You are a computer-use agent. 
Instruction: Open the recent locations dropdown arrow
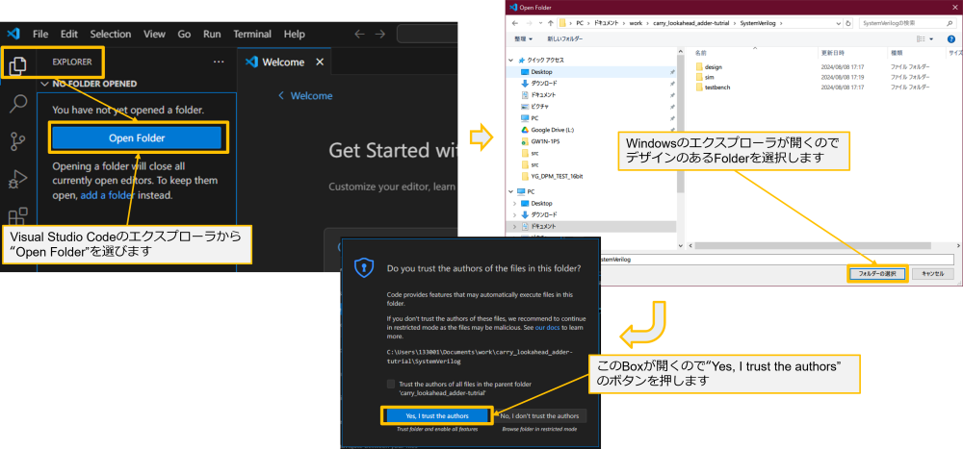point(540,23)
